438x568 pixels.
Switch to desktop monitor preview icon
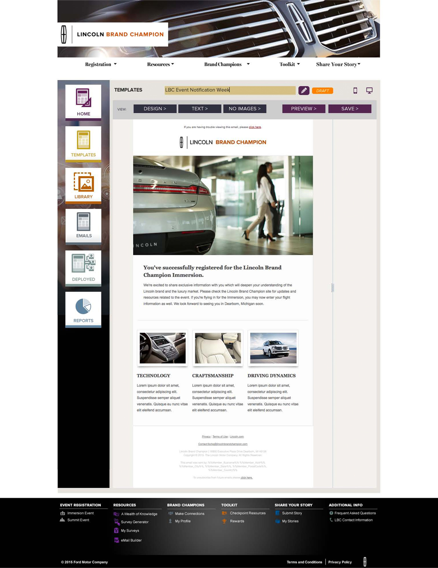coord(369,90)
